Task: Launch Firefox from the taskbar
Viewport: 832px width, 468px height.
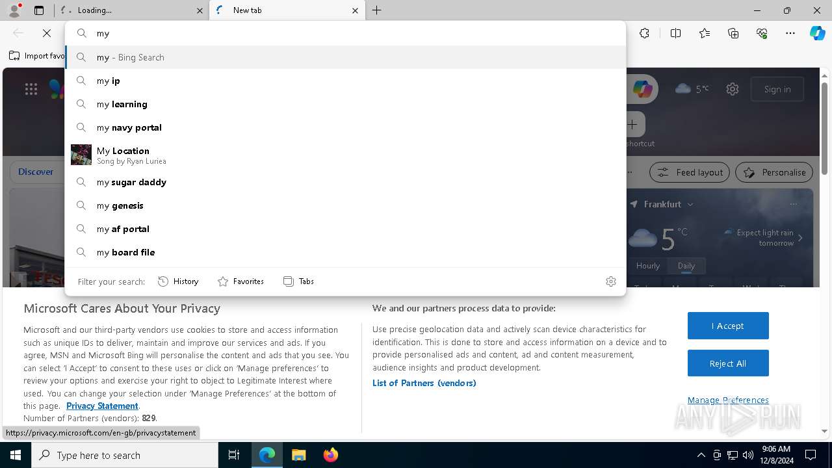Action: coord(330,455)
